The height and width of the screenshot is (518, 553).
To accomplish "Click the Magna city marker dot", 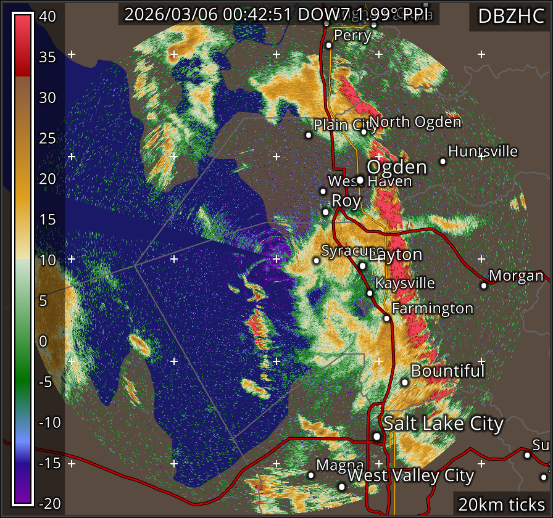I will click(311, 475).
